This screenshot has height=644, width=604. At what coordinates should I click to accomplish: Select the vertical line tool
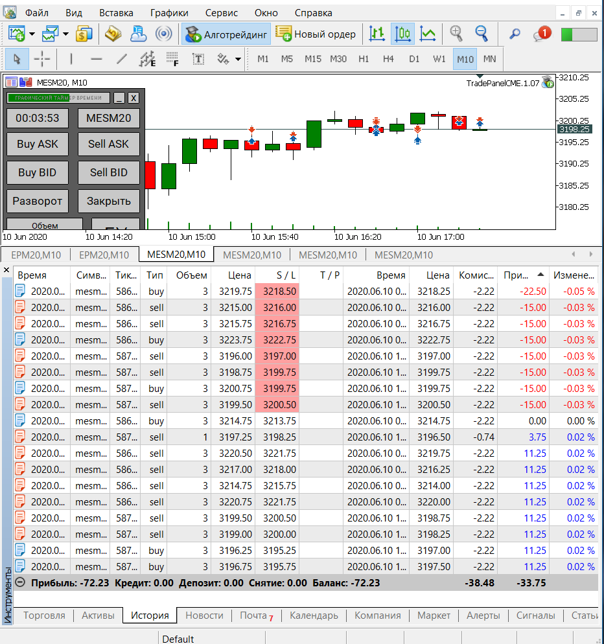tap(71, 59)
